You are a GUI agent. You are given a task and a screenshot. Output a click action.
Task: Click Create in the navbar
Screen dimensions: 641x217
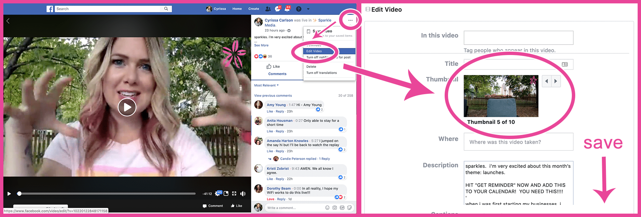coord(254,9)
